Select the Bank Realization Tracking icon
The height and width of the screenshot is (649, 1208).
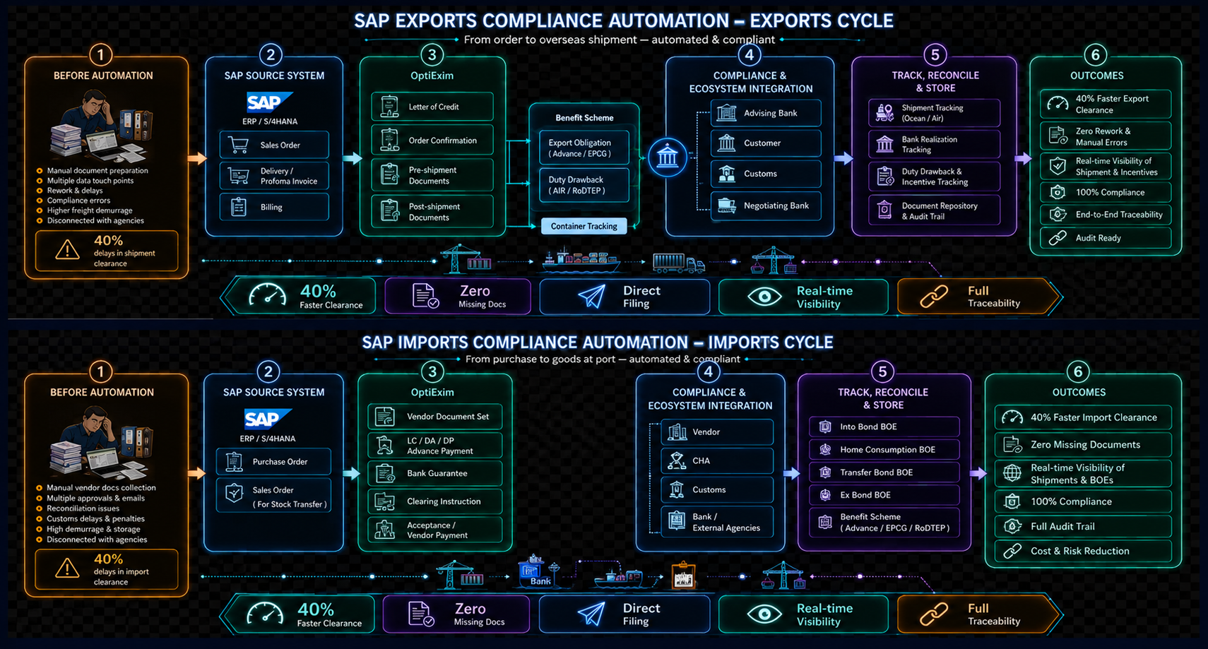(884, 144)
